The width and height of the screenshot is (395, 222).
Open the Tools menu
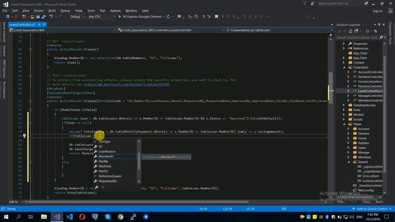pos(91,10)
